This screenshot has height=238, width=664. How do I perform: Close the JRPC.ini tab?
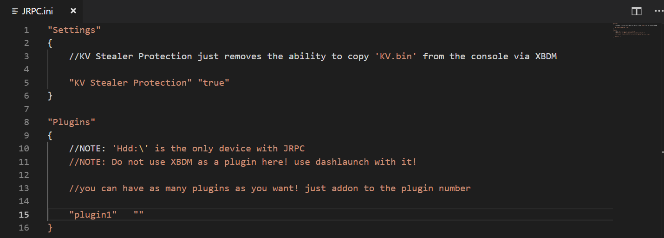click(x=73, y=11)
